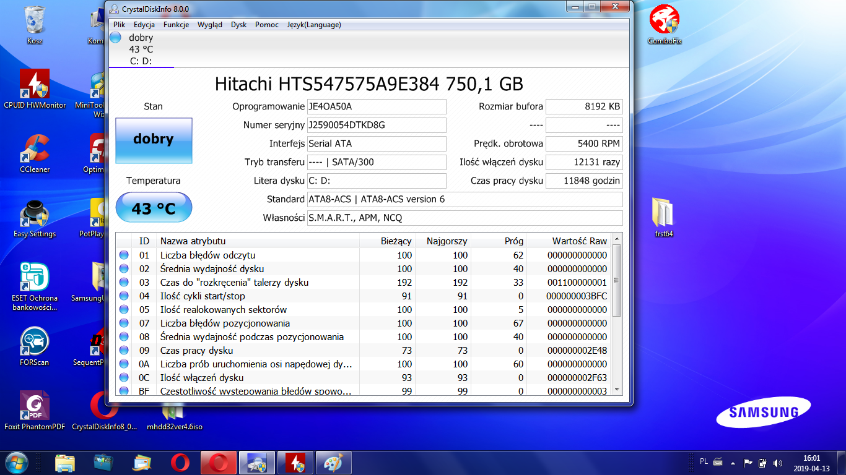
Task: Click the attribute list scrollbar thumb
Action: coord(616,281)
